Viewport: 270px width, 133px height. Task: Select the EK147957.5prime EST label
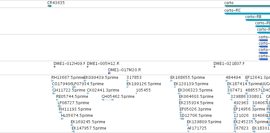(89, 128)
